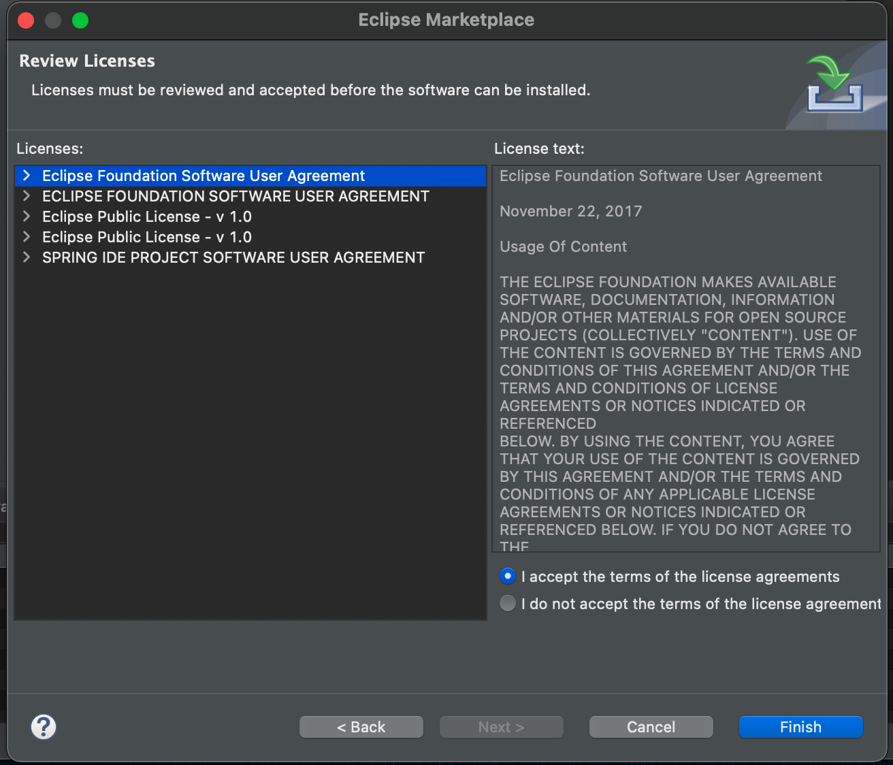
Task: Click the Finish button
Action: click(801, 727)
